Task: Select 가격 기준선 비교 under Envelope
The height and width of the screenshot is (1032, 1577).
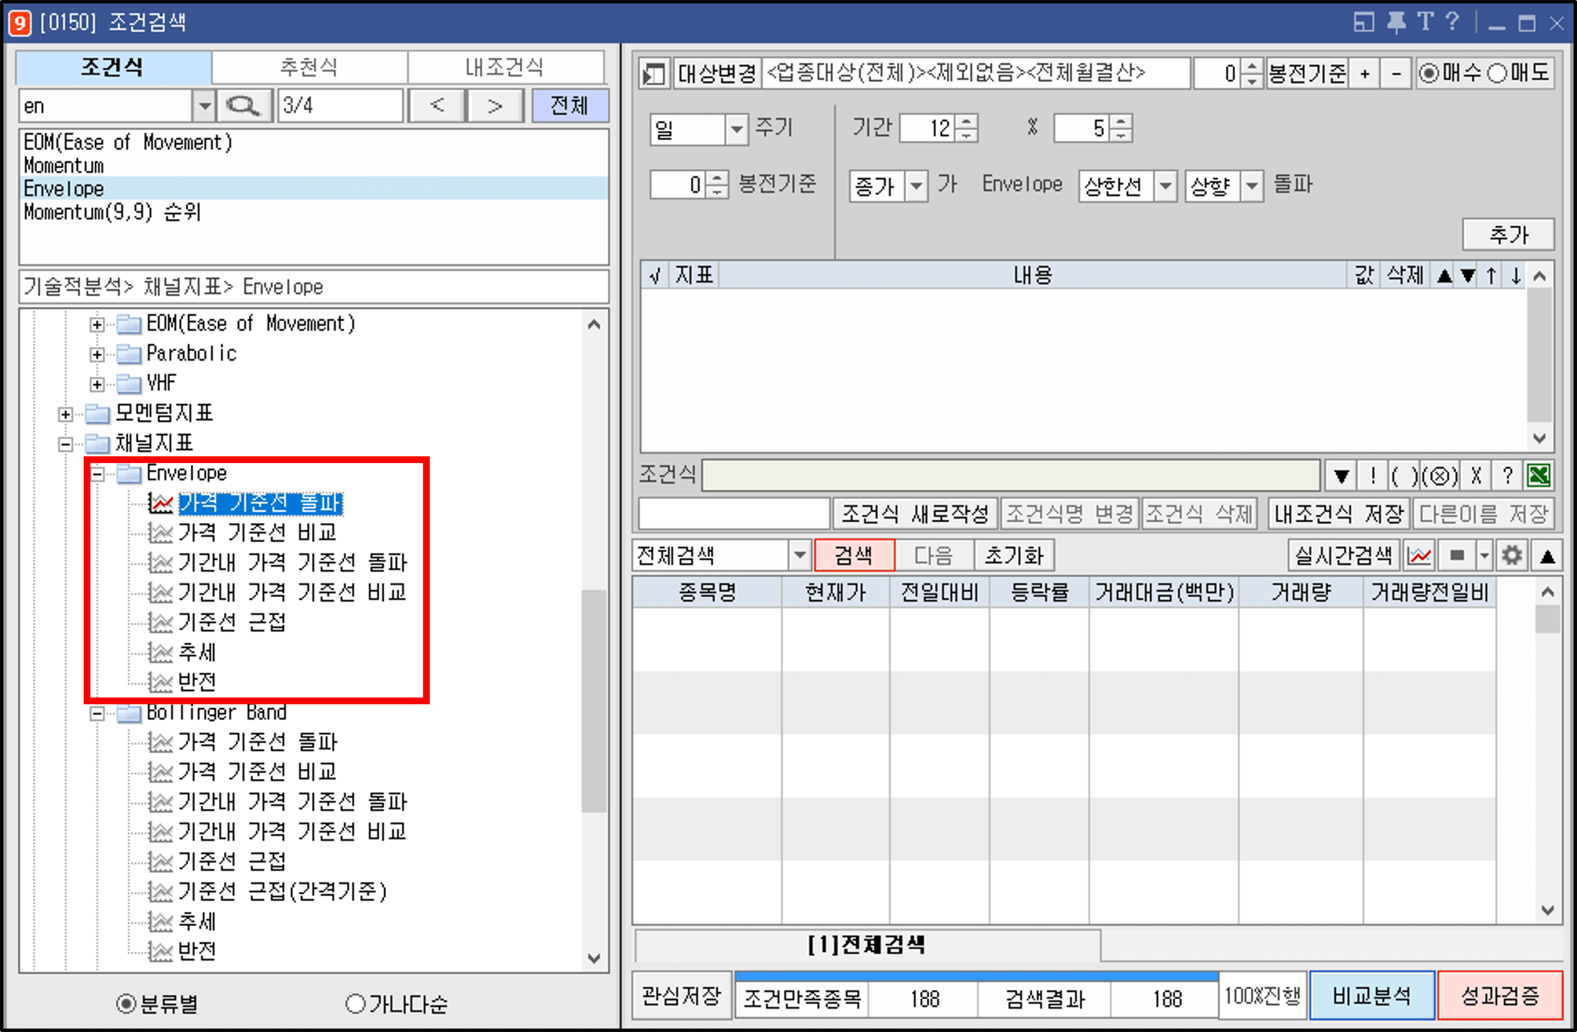Action: tap(257, 532)
